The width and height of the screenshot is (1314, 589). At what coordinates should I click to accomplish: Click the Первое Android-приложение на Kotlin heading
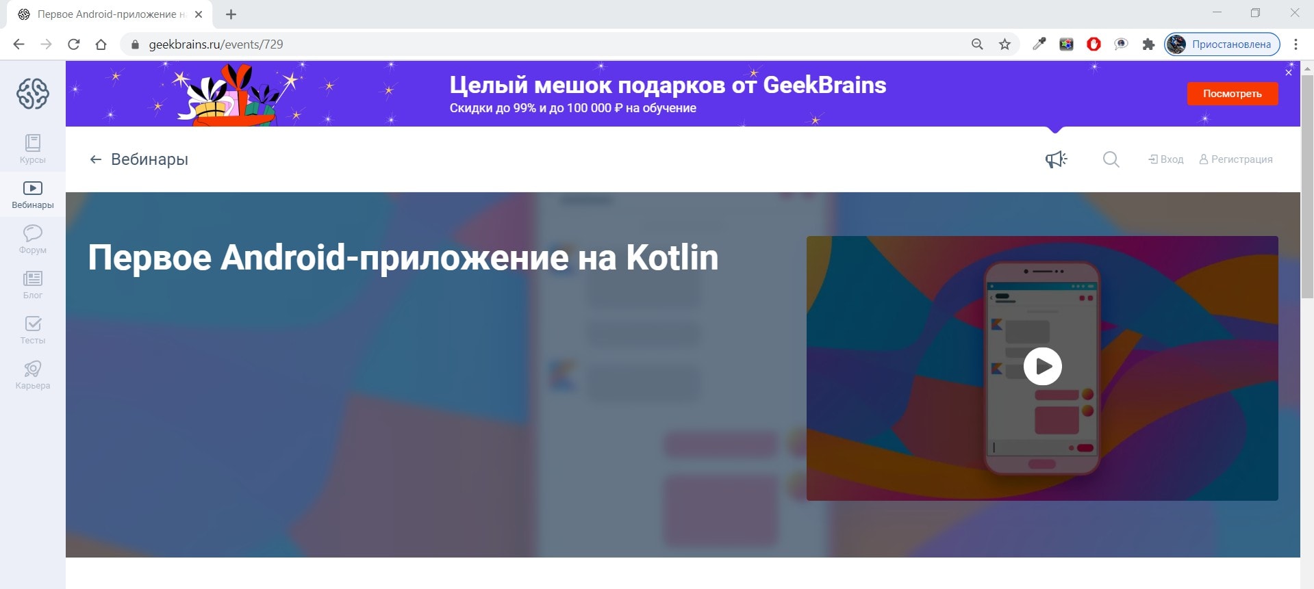(403, 258)
